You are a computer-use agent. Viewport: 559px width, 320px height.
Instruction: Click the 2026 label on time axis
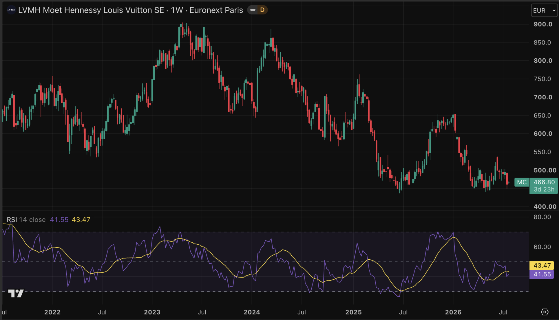pyautogui.click(x=453, y=312)
